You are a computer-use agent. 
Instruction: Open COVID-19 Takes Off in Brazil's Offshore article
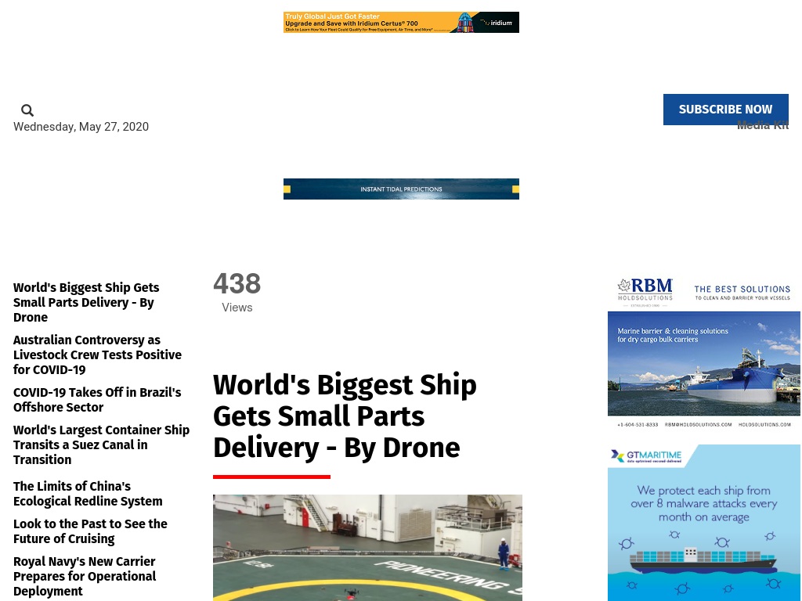97,400
